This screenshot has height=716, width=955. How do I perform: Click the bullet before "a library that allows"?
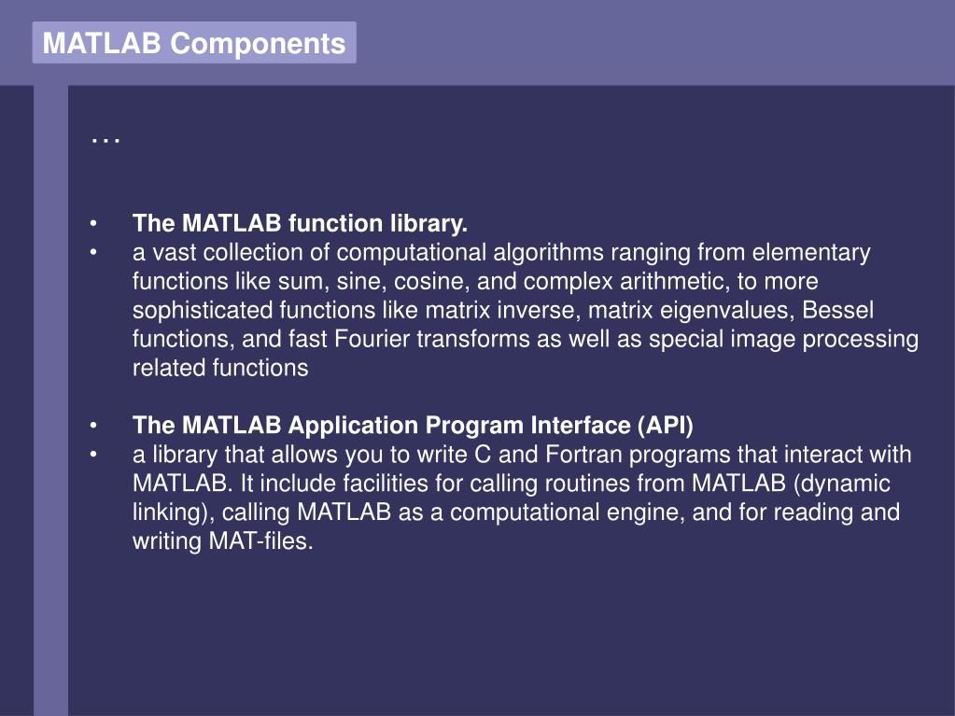93,455
